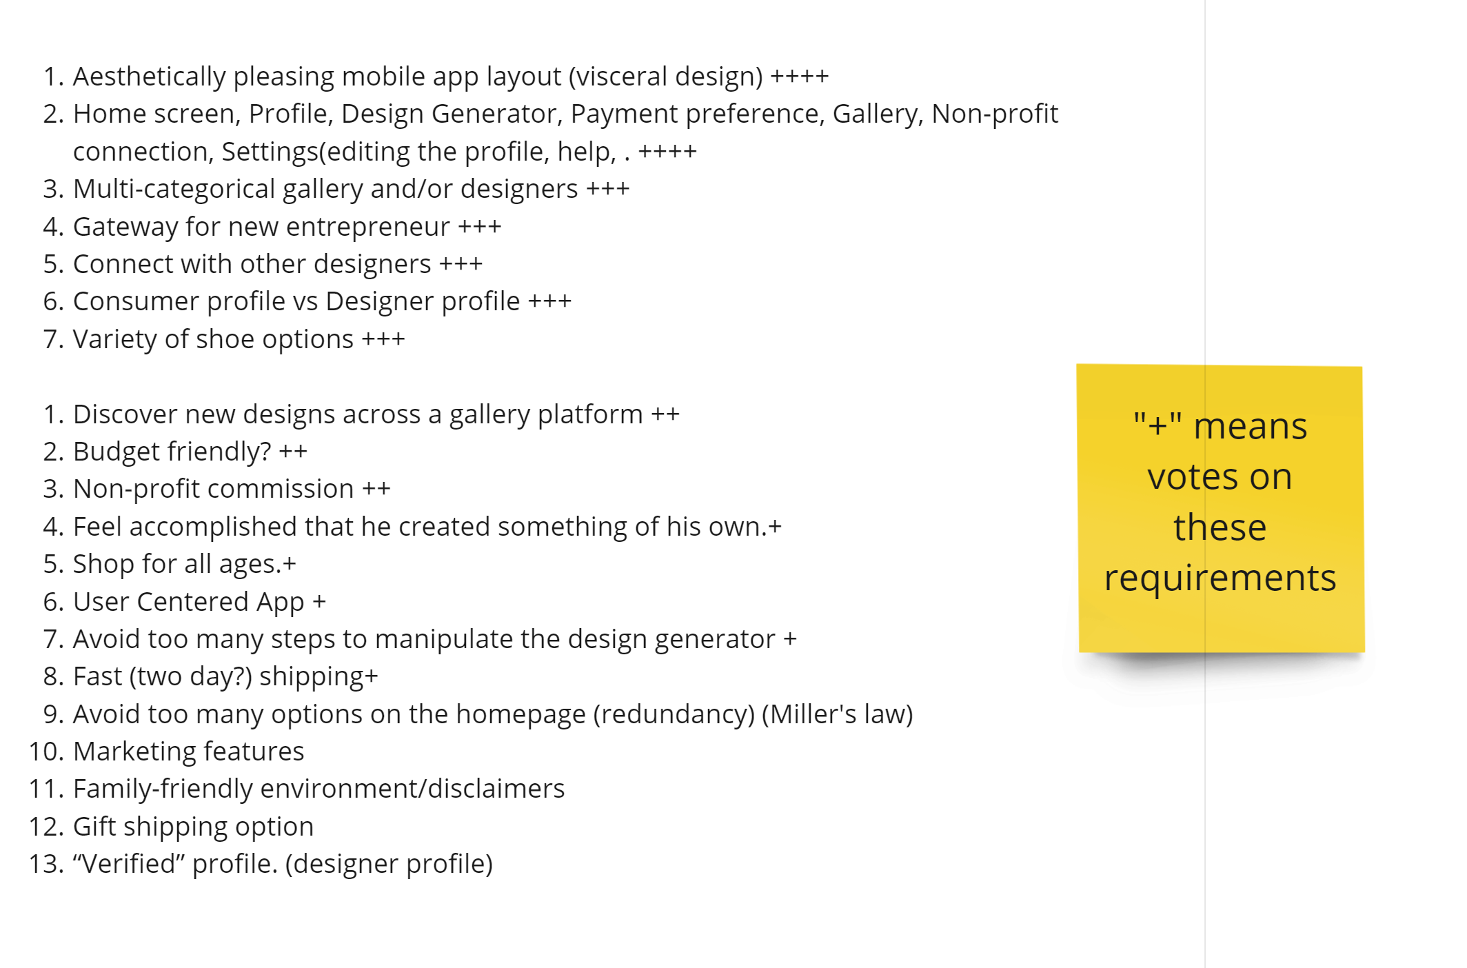Select the 'Gift shipping option' line
This screenshot has width=1467, height=968.
pyautogui.click(x=193, y=827)
